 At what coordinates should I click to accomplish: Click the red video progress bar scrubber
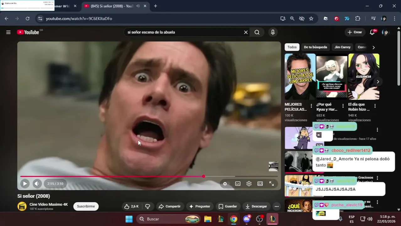tap(204, 176)
